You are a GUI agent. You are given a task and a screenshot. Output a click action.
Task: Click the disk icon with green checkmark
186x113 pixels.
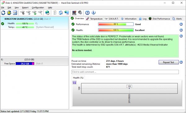pos(34,13)
